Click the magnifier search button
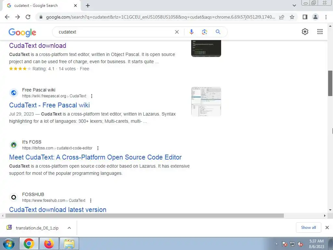The height and width of the screenshot is (250, 333). [218, 32]
